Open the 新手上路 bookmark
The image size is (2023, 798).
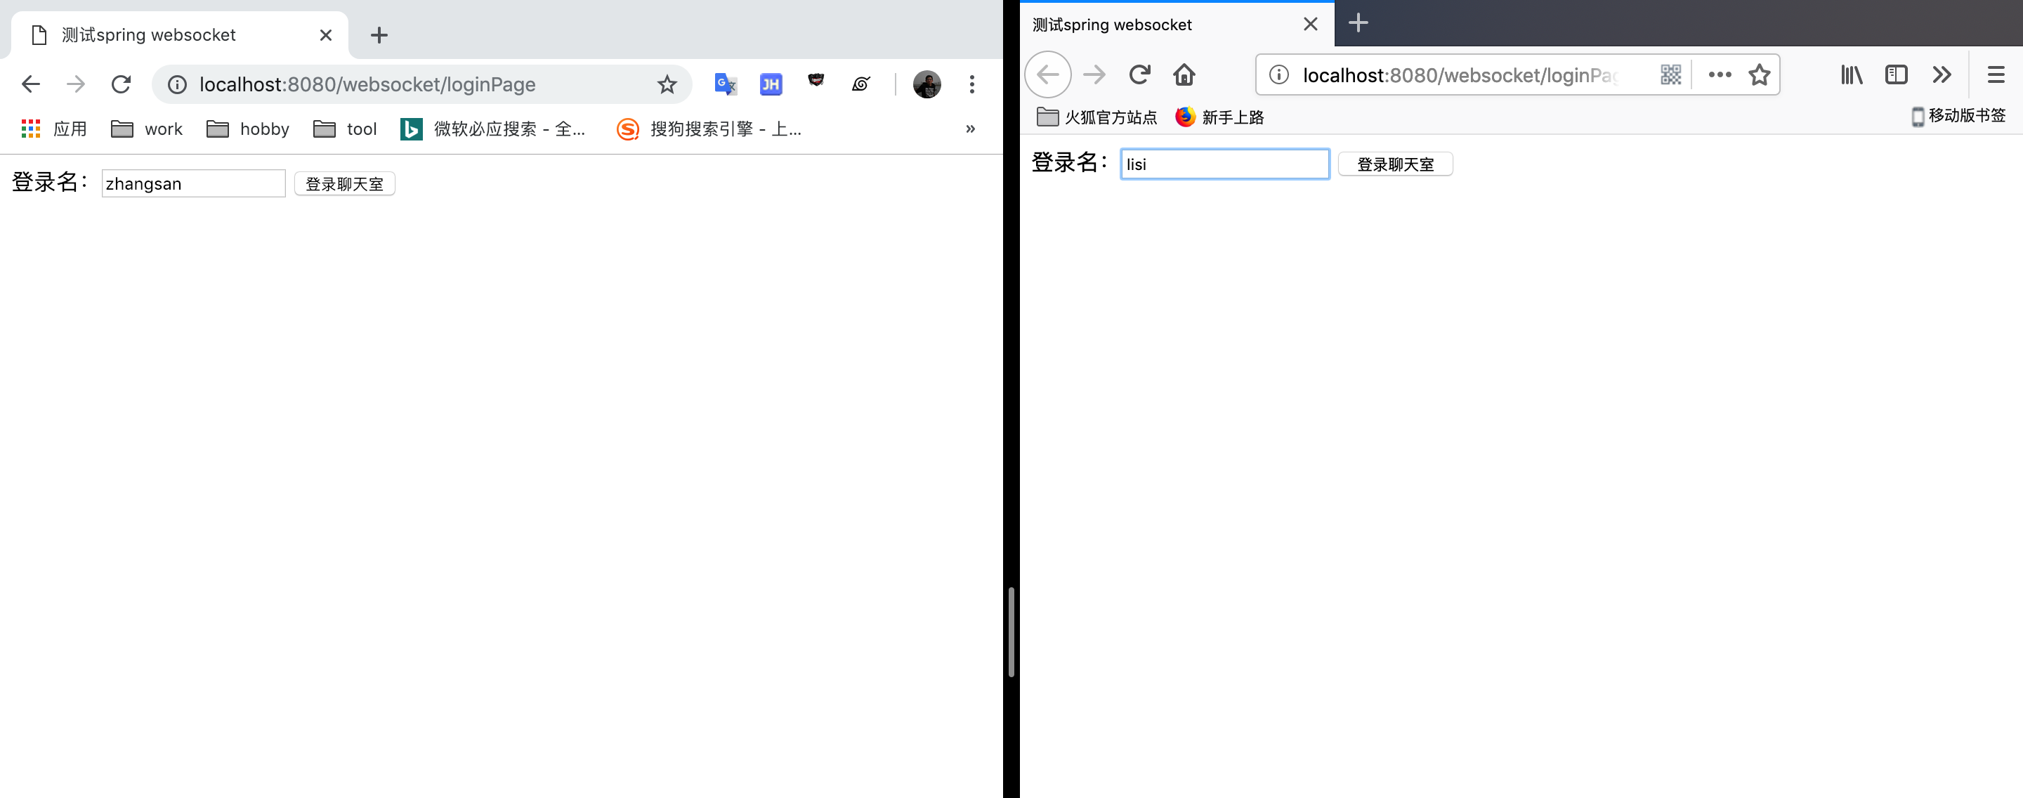[x=1219, y=117]
